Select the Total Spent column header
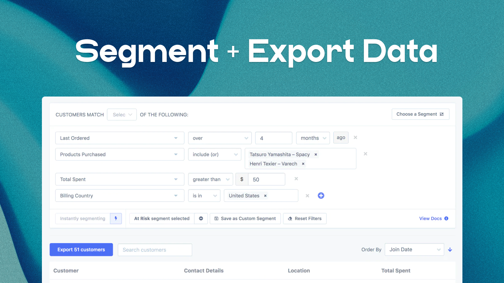 (396, 270)
